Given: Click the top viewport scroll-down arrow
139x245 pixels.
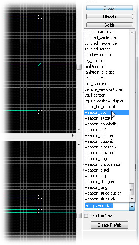Looking at the screenshot, I should point(79,130).
